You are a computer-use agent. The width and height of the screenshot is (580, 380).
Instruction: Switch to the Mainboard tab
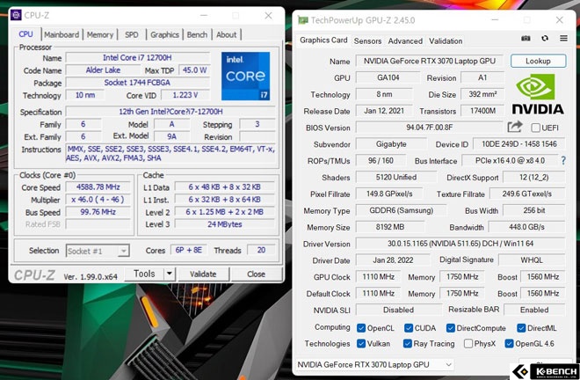coord(62,35)
